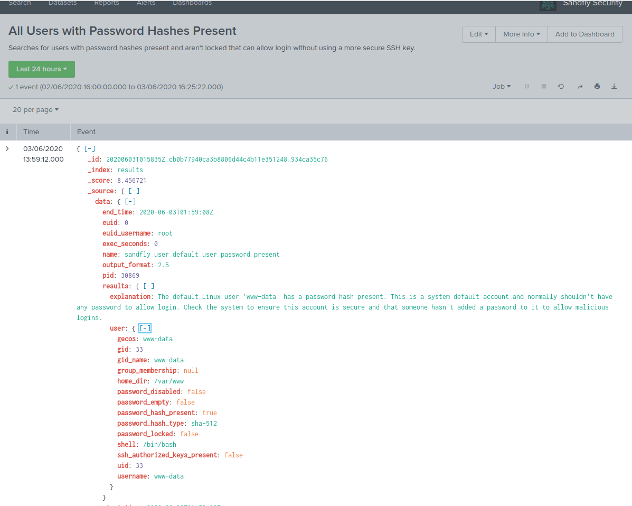The image size is (632, 506).
Task: Open the Datasets nav tab
Action: 62,3
